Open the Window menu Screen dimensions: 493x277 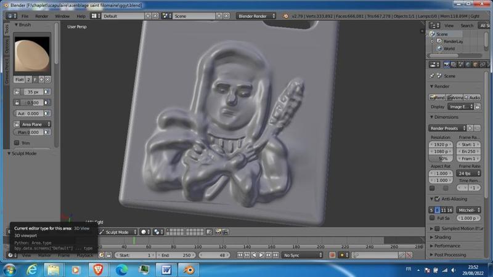62,16
